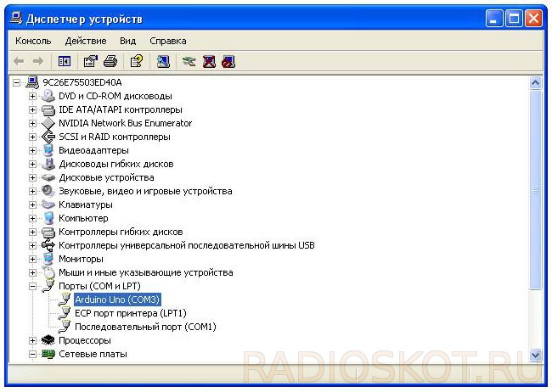Expand Видеоадаптеры tree node
This screenshot has width=552, height=392.
32,151
